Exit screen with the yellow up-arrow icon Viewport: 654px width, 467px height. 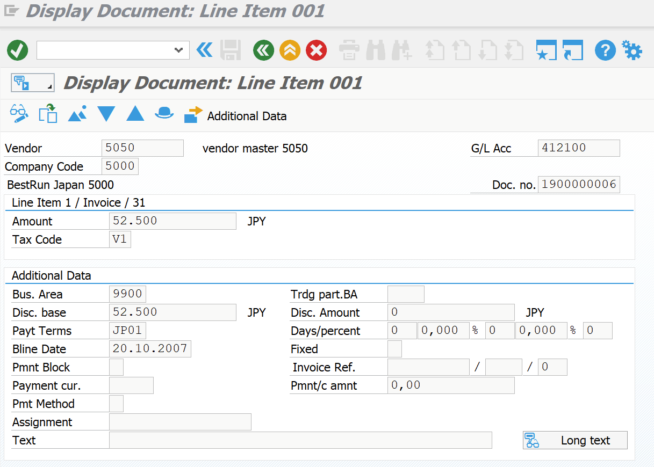(290, 50)
